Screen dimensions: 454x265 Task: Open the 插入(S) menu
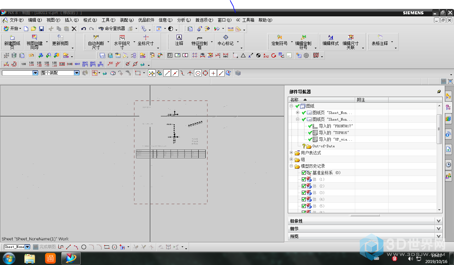point(71,20)
